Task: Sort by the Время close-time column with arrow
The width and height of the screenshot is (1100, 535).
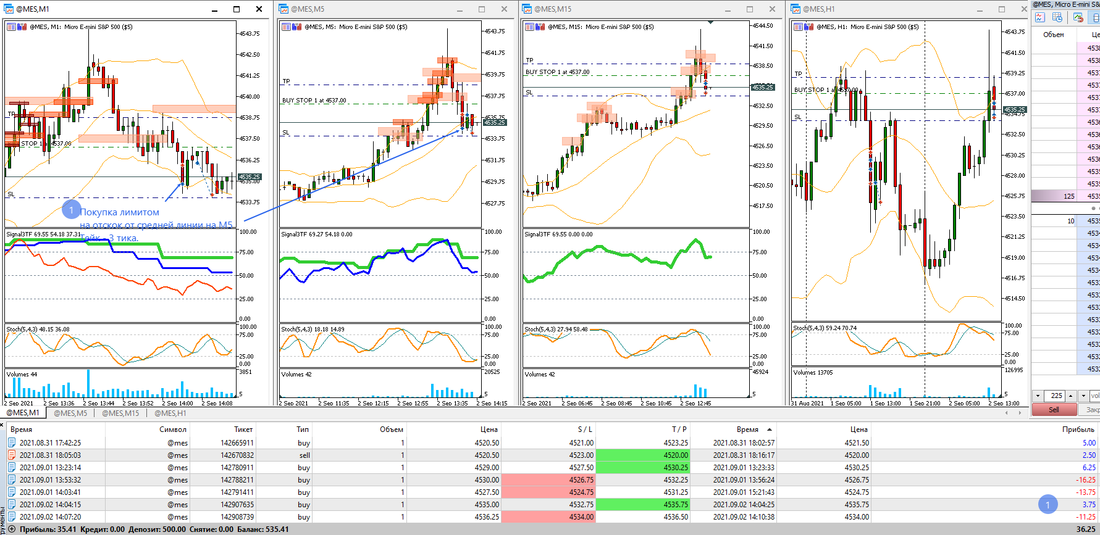Action: pos(747,429)
